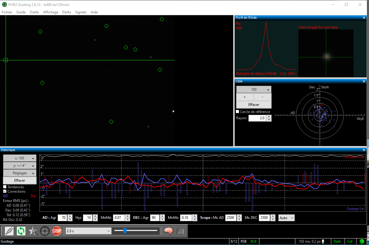
Task: Stop guiding with the red STOP icon
Action: tap(57, 231)
